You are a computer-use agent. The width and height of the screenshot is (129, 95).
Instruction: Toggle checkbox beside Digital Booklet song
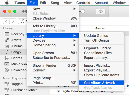point(58,91)
